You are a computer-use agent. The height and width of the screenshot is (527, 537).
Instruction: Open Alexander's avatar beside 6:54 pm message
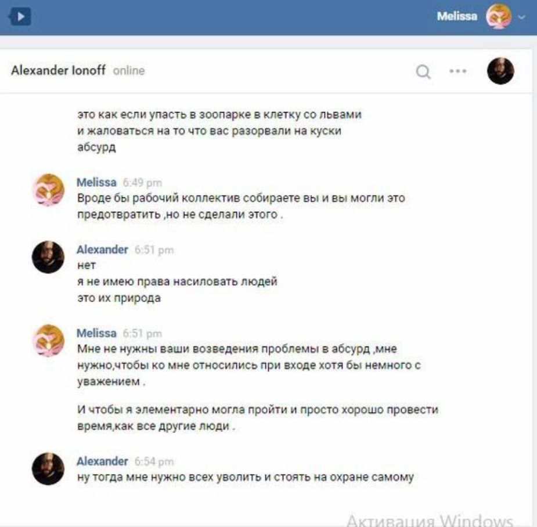[x=48, y=468]
